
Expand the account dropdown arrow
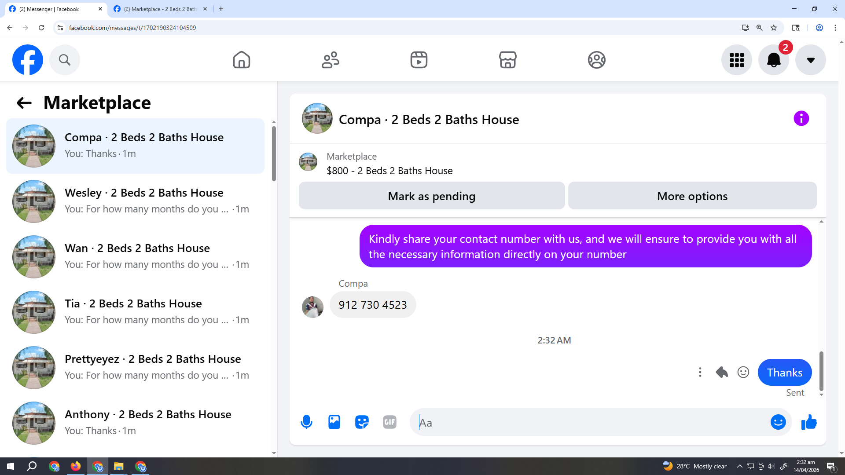(810, 60)
